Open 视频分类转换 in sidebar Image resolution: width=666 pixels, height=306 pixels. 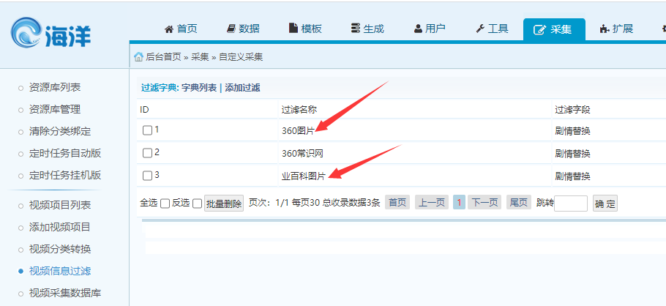click(60, 249)
